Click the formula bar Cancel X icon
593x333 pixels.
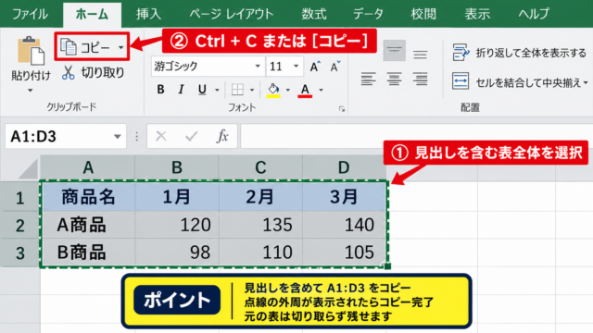(161, 136)
